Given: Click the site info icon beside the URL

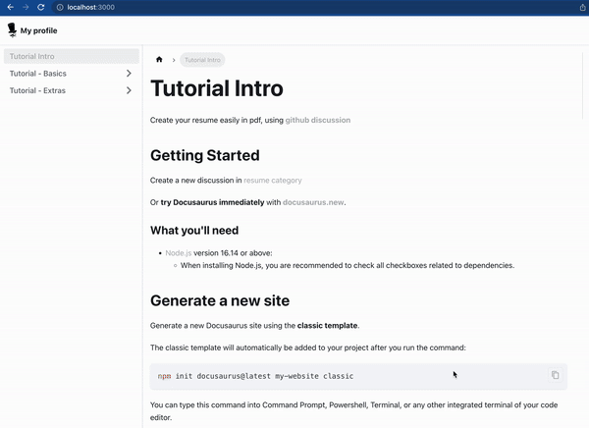Looking at the screenshot, I should click(x=59, y=7).
